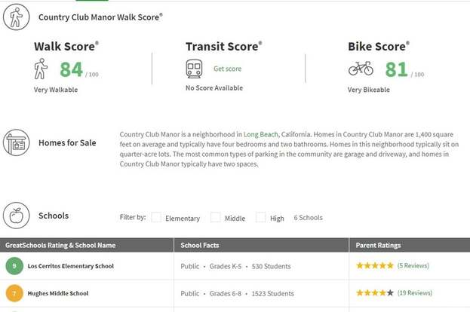View the 5 Reviews for Los Cerritos
The width and height of the screenshot is (470, 312).
413,265
